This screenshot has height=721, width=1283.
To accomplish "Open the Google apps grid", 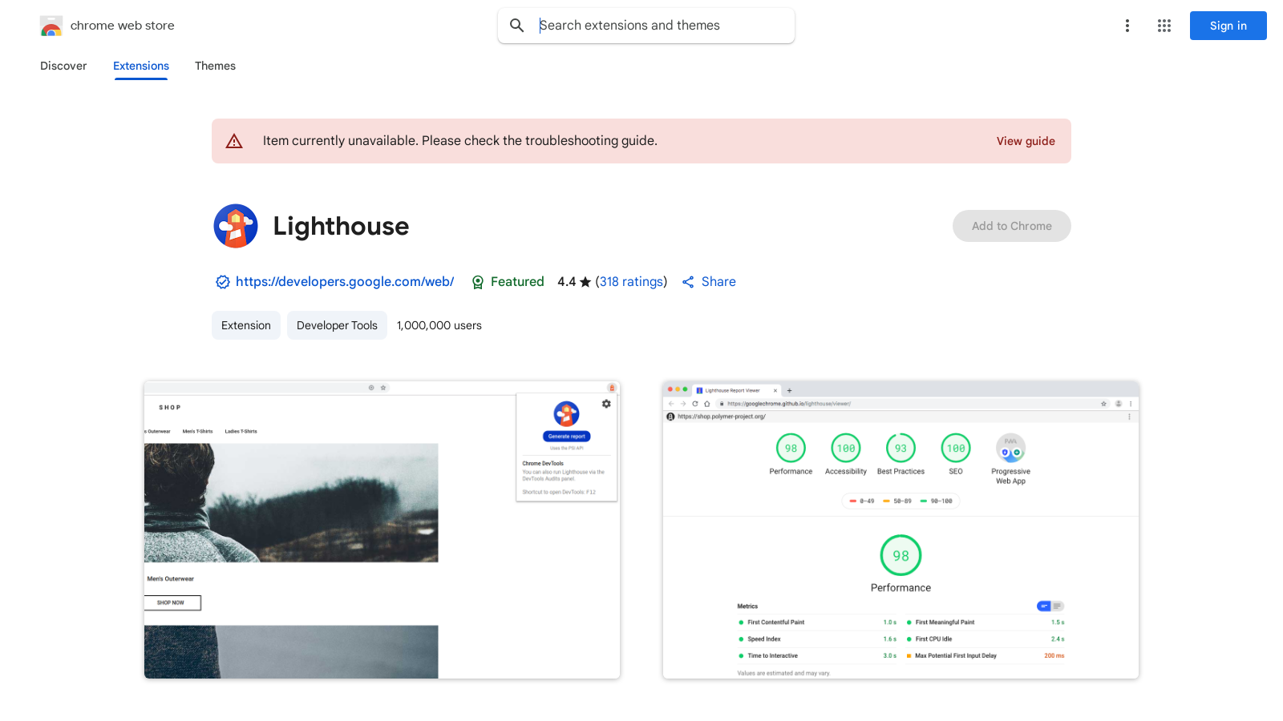I will [x=1164, y=26].
